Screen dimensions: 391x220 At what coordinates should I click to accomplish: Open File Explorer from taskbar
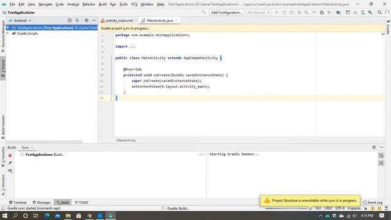coord(68,216)
